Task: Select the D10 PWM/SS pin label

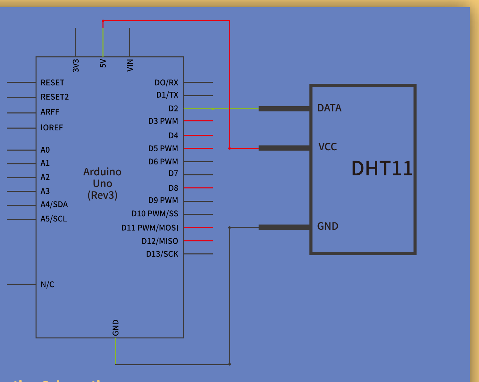Action: pos(155,214)
